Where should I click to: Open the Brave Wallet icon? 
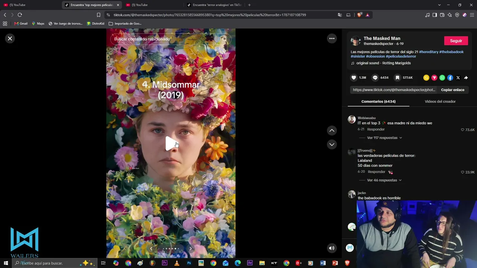coord(442,15)
